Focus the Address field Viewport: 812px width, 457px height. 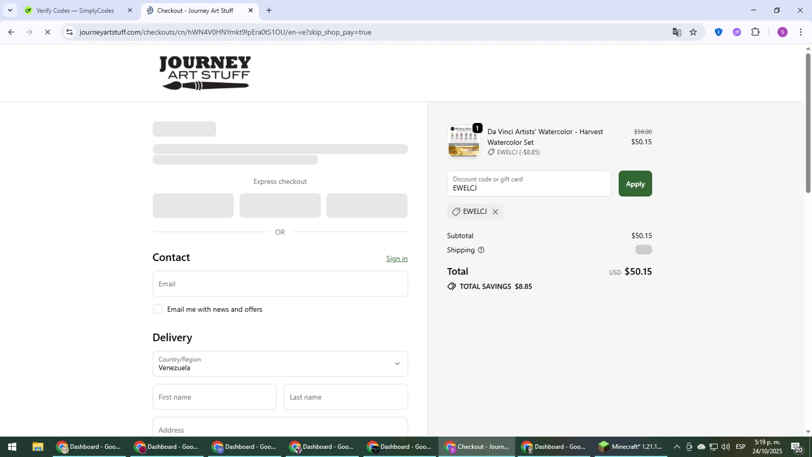[x=280, y=427]
